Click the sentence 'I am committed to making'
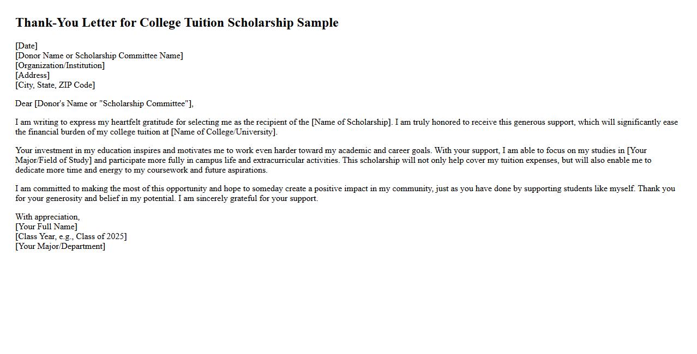The height and width of the screenshot is (354, 697). click(x=65, y=188)
